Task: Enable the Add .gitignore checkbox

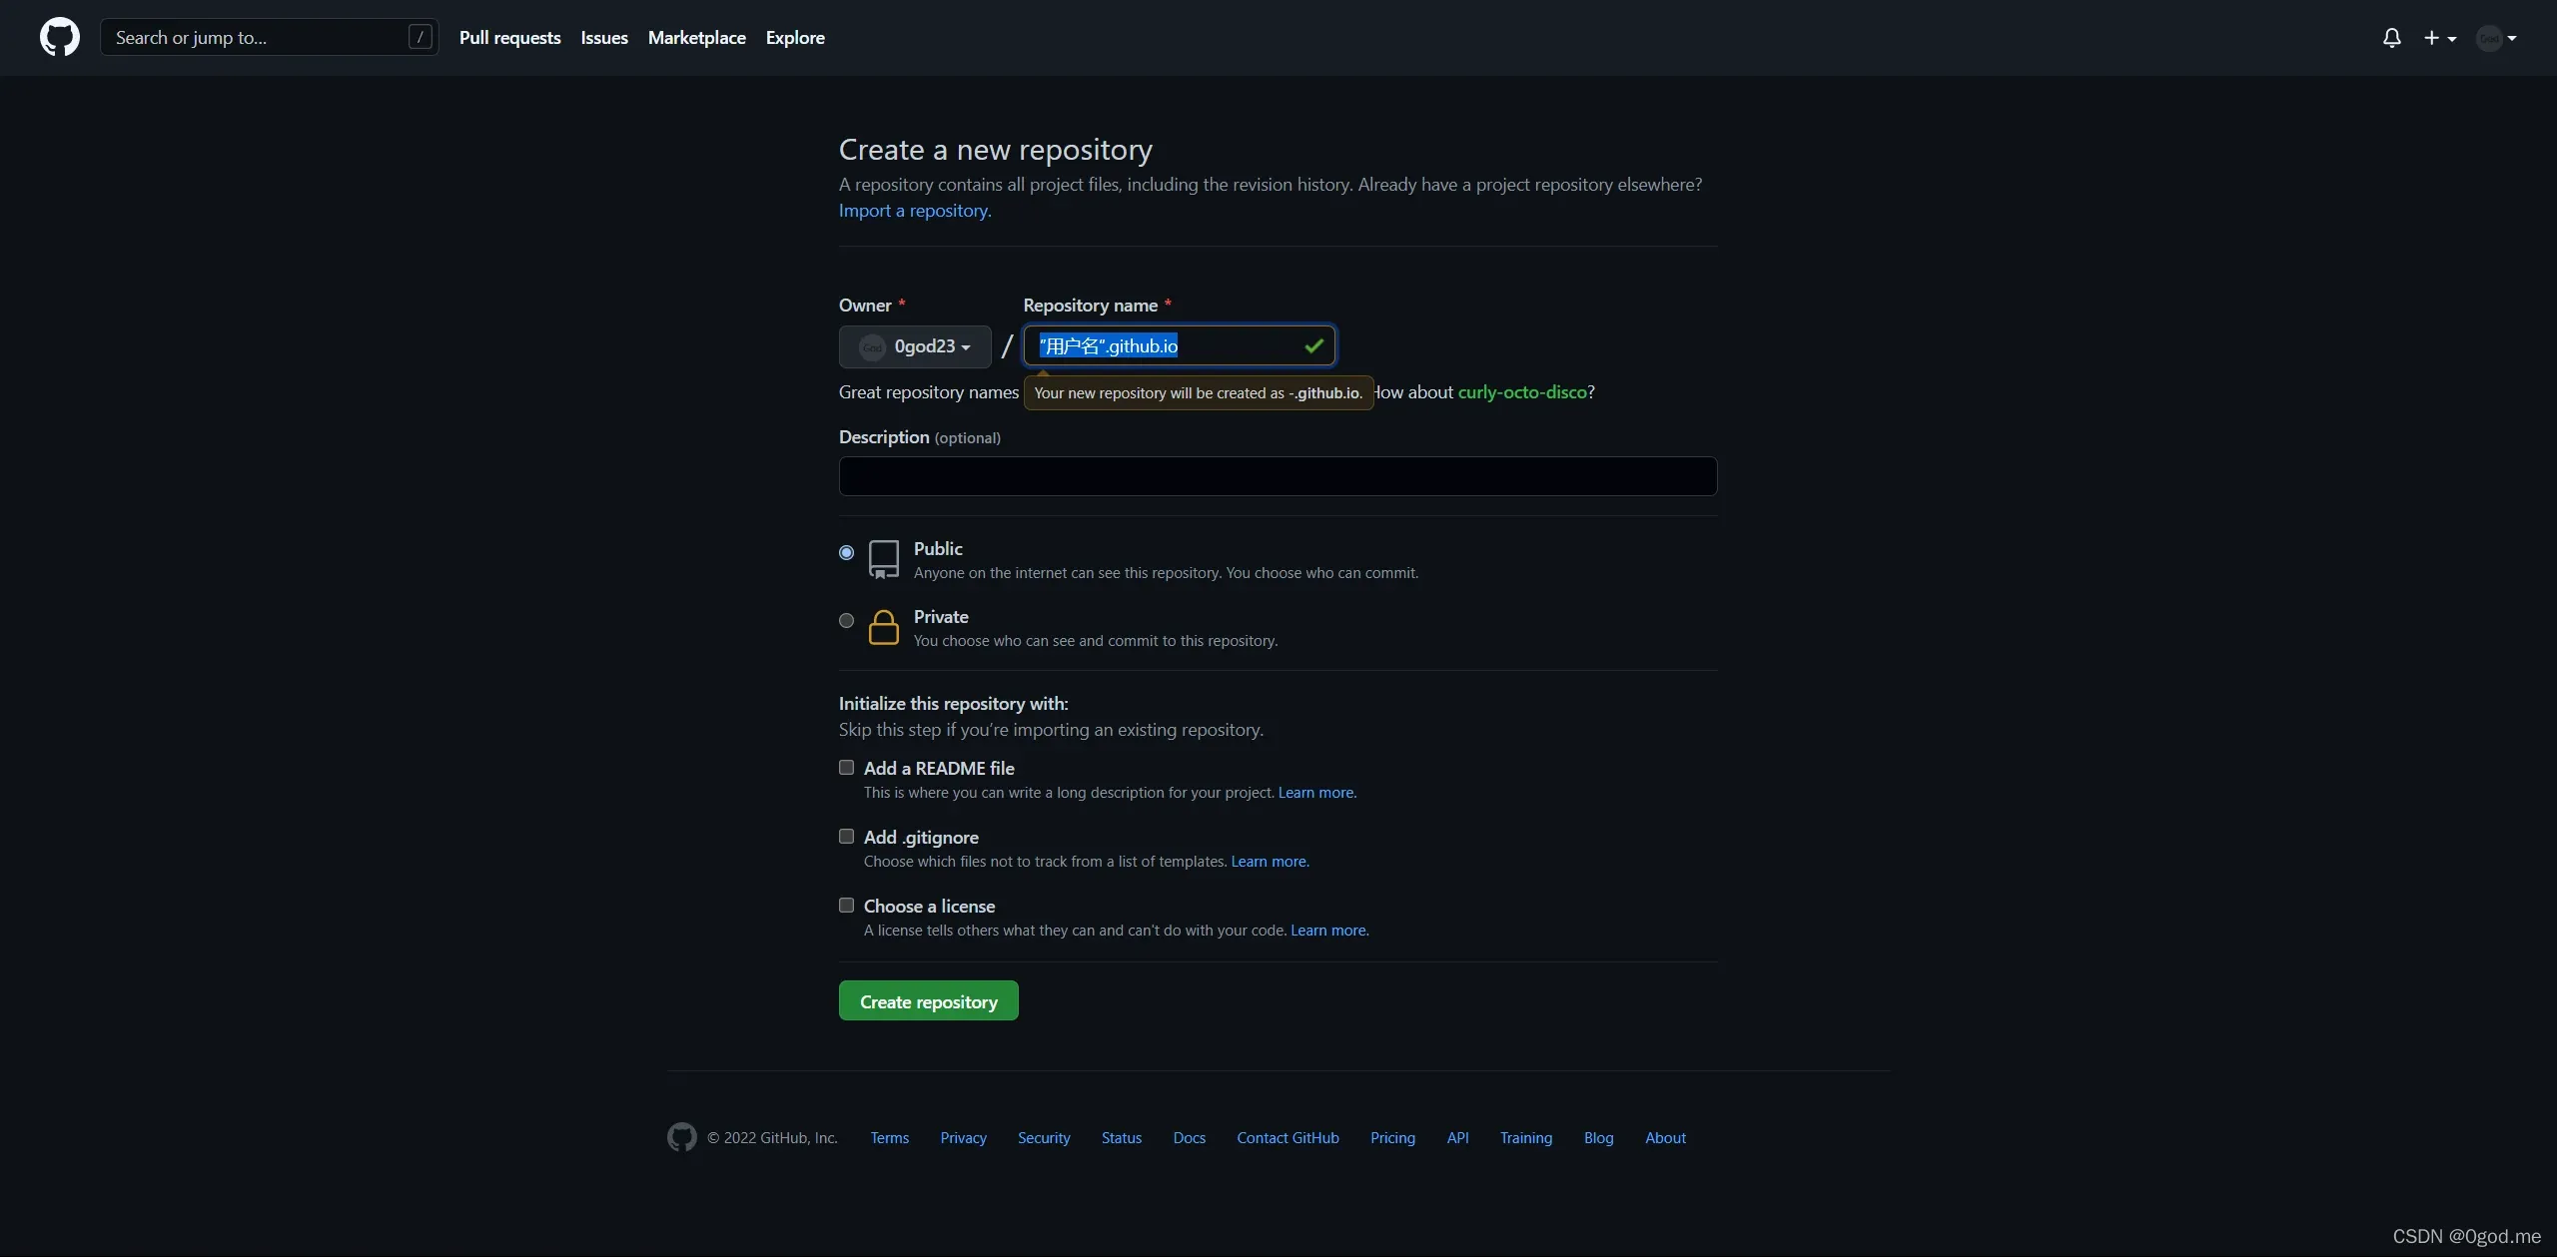Action: (846, 836)
